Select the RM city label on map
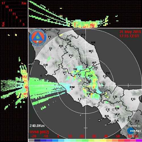 pos(72,87)
